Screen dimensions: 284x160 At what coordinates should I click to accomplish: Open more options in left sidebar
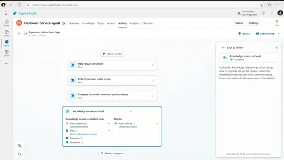click(7, 63)
